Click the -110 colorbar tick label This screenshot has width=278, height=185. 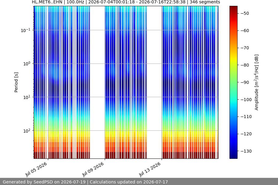246,117
